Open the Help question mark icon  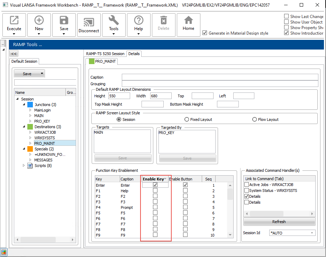pyautogui.click(x=138, y=21)
